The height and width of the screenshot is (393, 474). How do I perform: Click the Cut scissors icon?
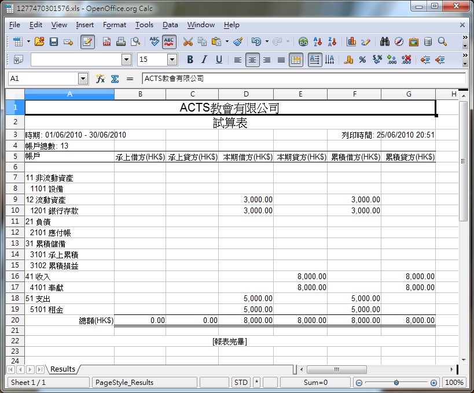pyautogui.click(x=188, y=42)
